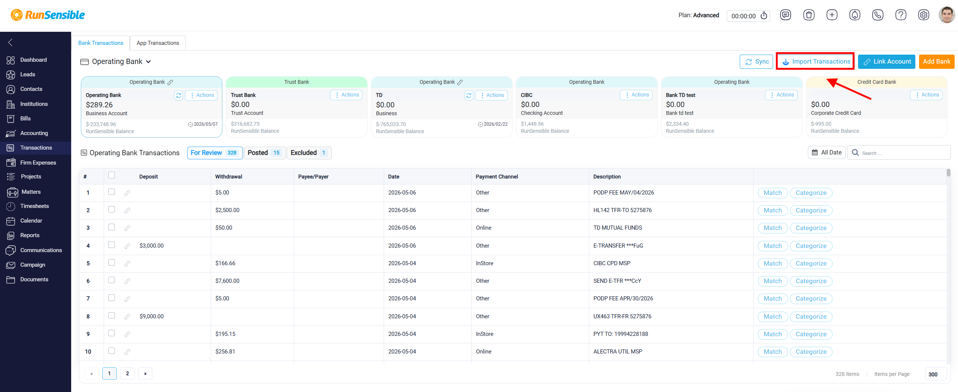Collapse sidebar with the back arrow
Screen dimensions: 958x392
(10, 42)
